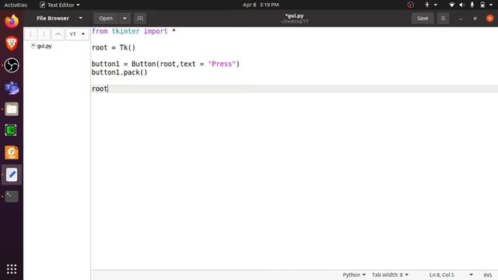Open the Text Editor app menu
The height and width of the screenshot is (280, 498).
point(59,5)
